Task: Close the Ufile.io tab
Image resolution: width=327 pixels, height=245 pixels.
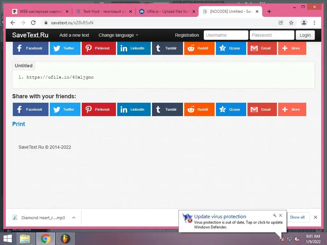Action: [x=194, y=11]
